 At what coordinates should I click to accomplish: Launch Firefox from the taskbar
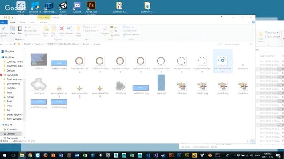[45, 155]
